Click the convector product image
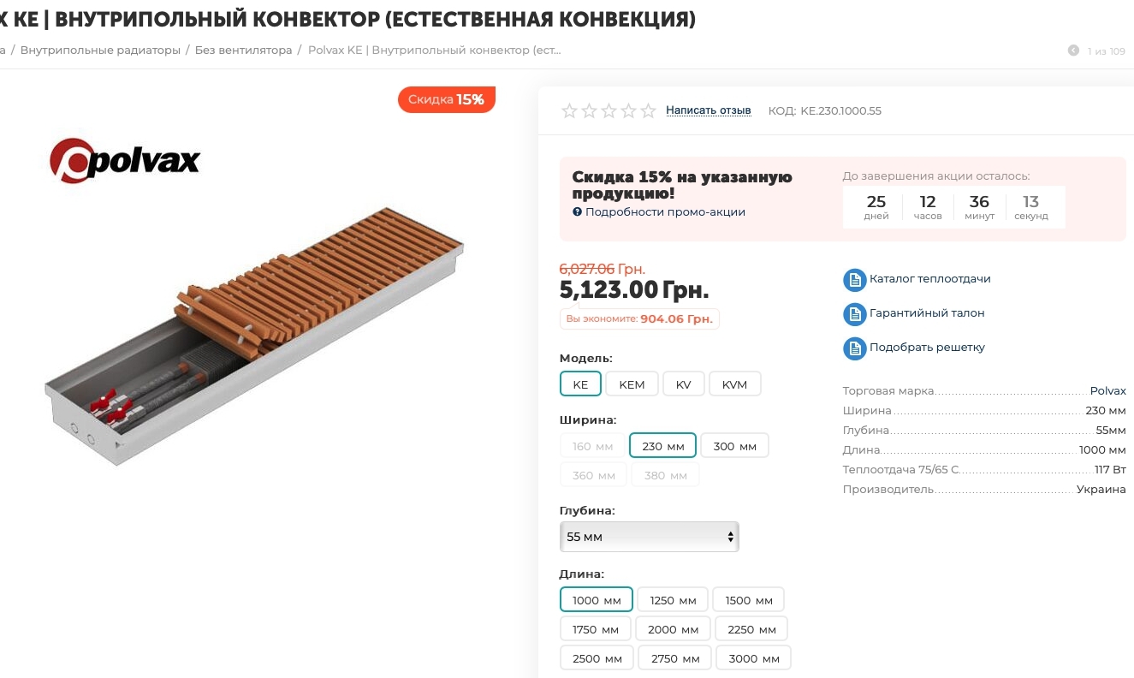The image size is (1134, 678). (255, 336)
